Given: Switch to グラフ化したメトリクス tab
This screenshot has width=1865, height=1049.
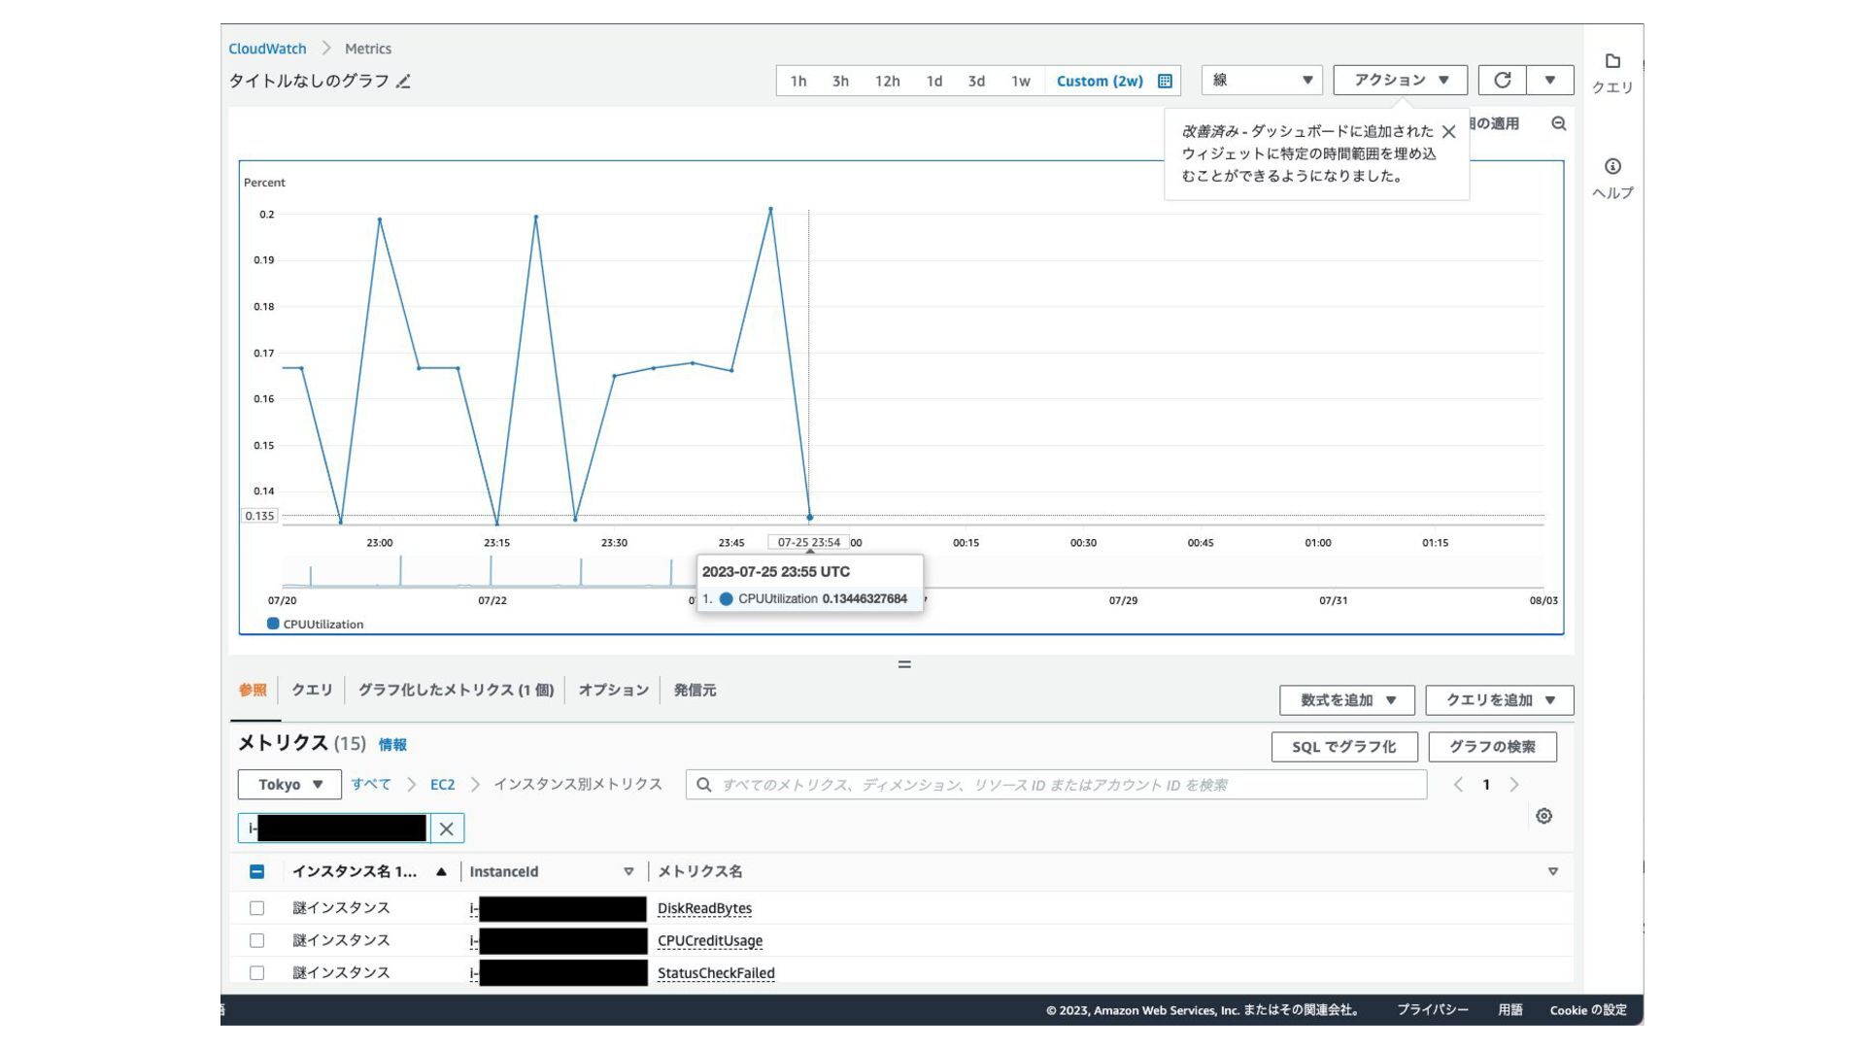Looking at the screenshot, I should click(456, 690).
